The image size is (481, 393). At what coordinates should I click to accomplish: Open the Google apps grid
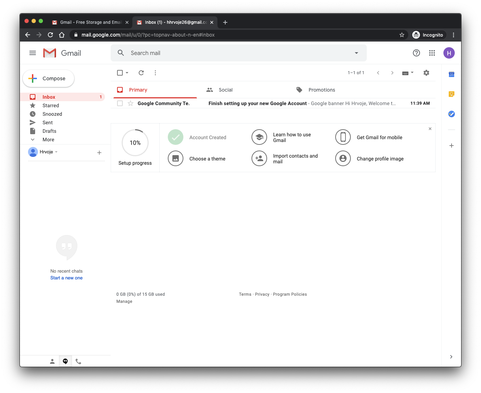pyautogui.click(x=432, y=53)
